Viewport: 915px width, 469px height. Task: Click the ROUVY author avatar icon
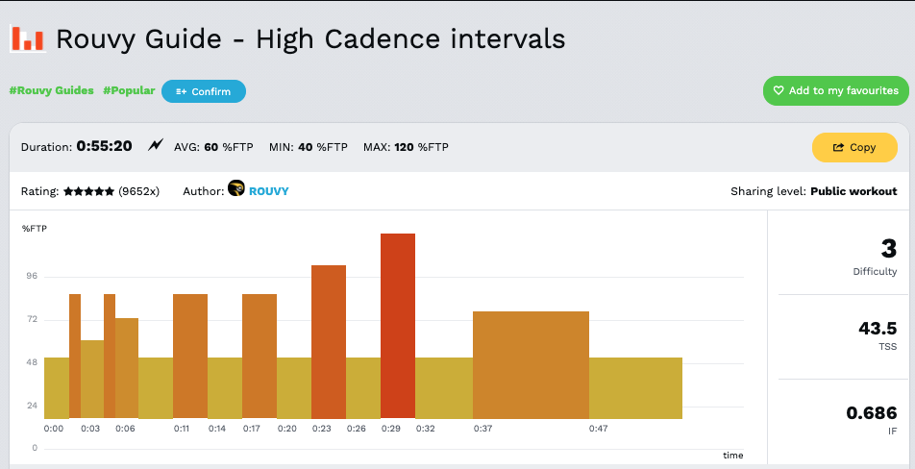tap(236, 189)
